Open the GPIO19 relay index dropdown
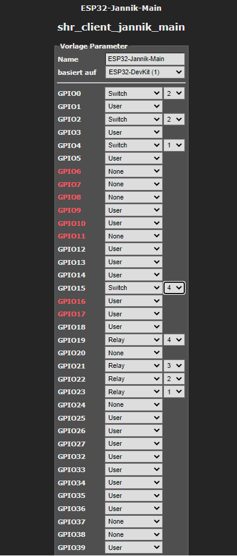The image size is (237, 556). (x=174, y=340)
